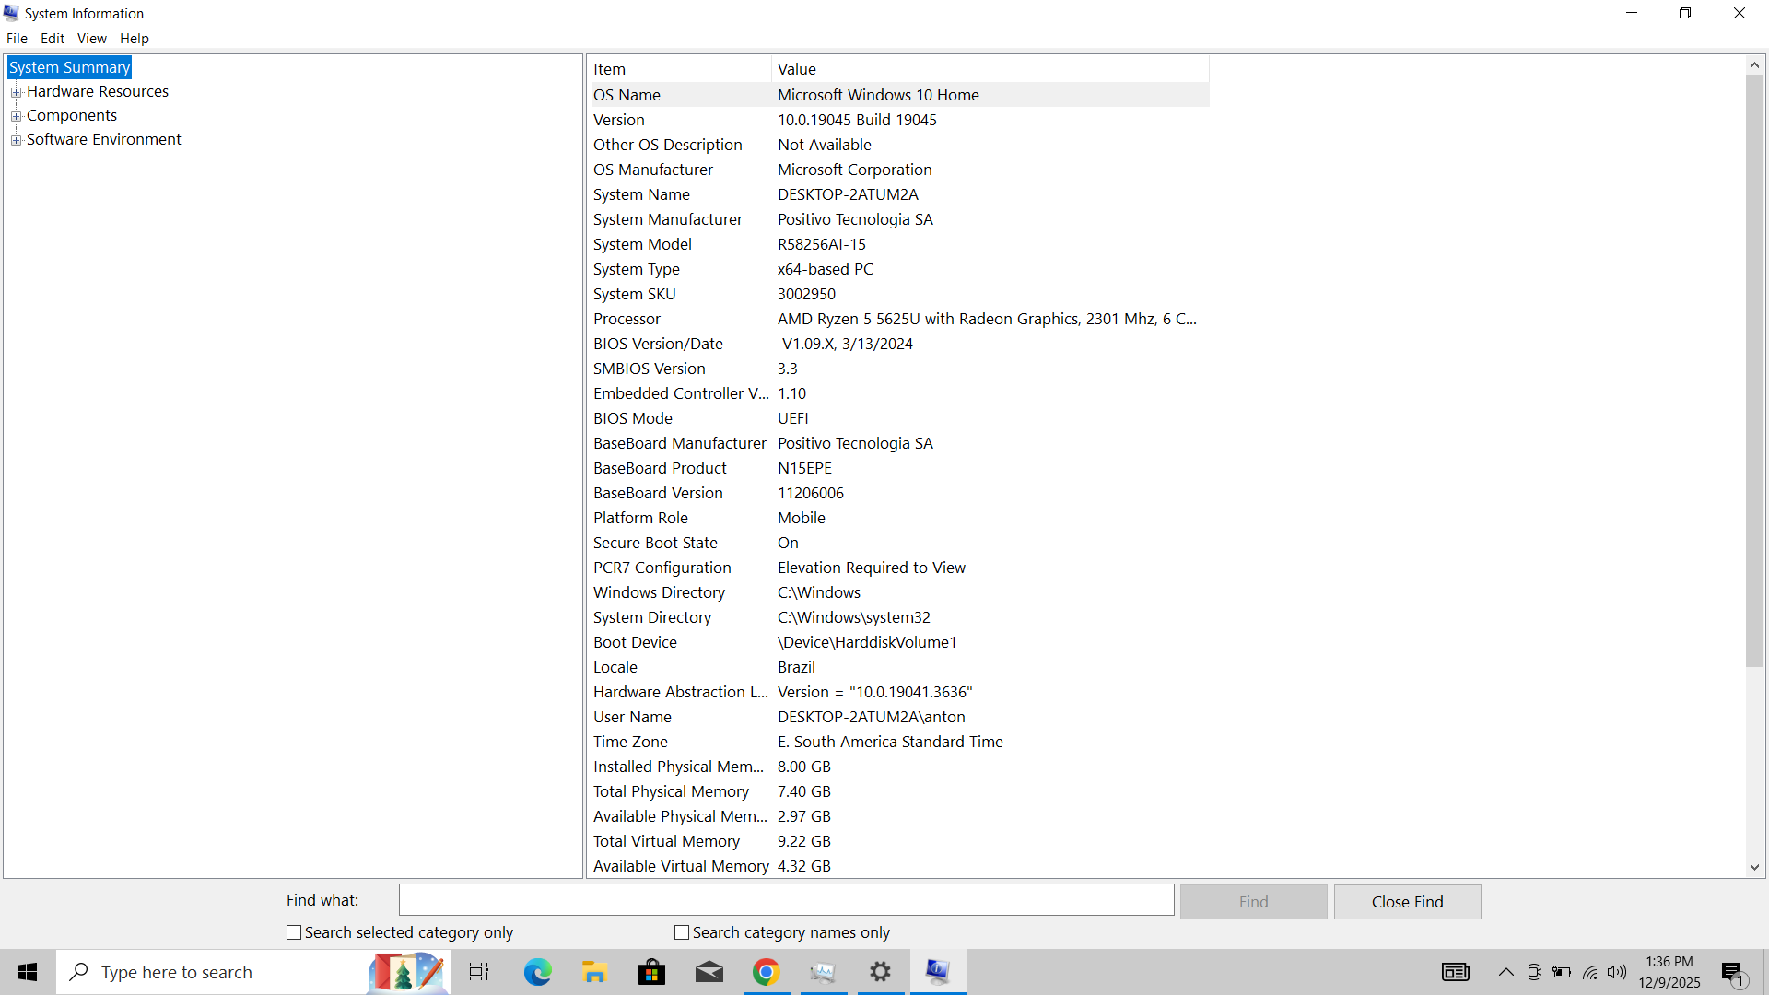
Task: Click the scroll down arrow of the details pane
Action: tap(1754, 867)
